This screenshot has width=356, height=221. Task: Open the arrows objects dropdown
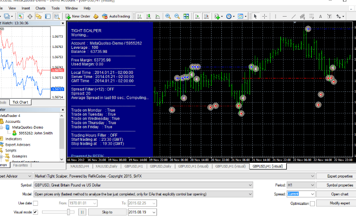click(340, 17)
